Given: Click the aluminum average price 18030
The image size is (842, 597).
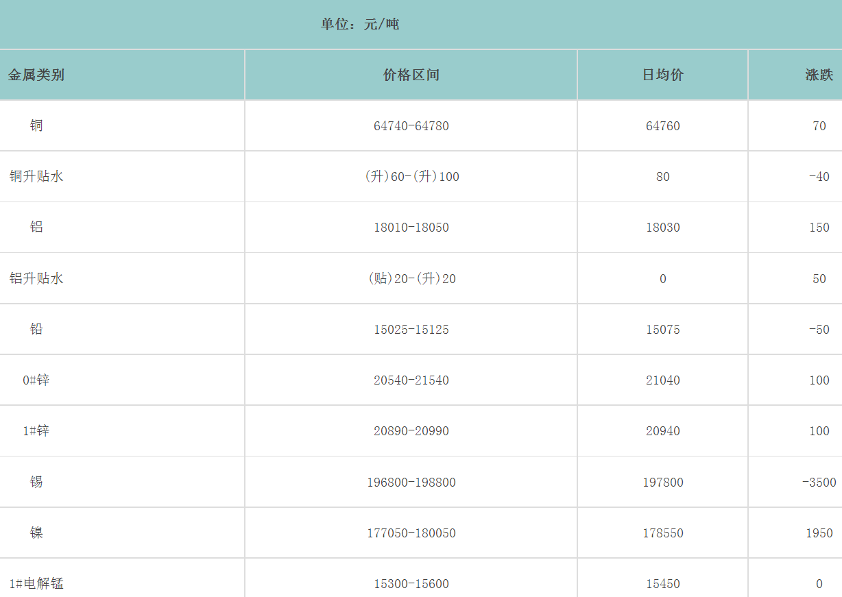Looking at the screenshot, I should tap(662, 228).
